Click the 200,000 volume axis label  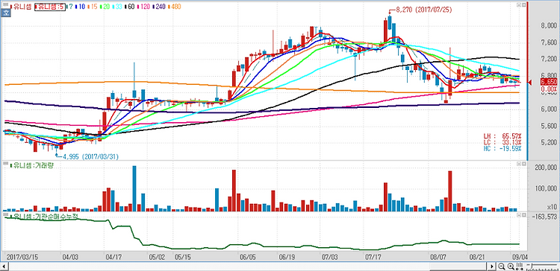pos(547,168)
